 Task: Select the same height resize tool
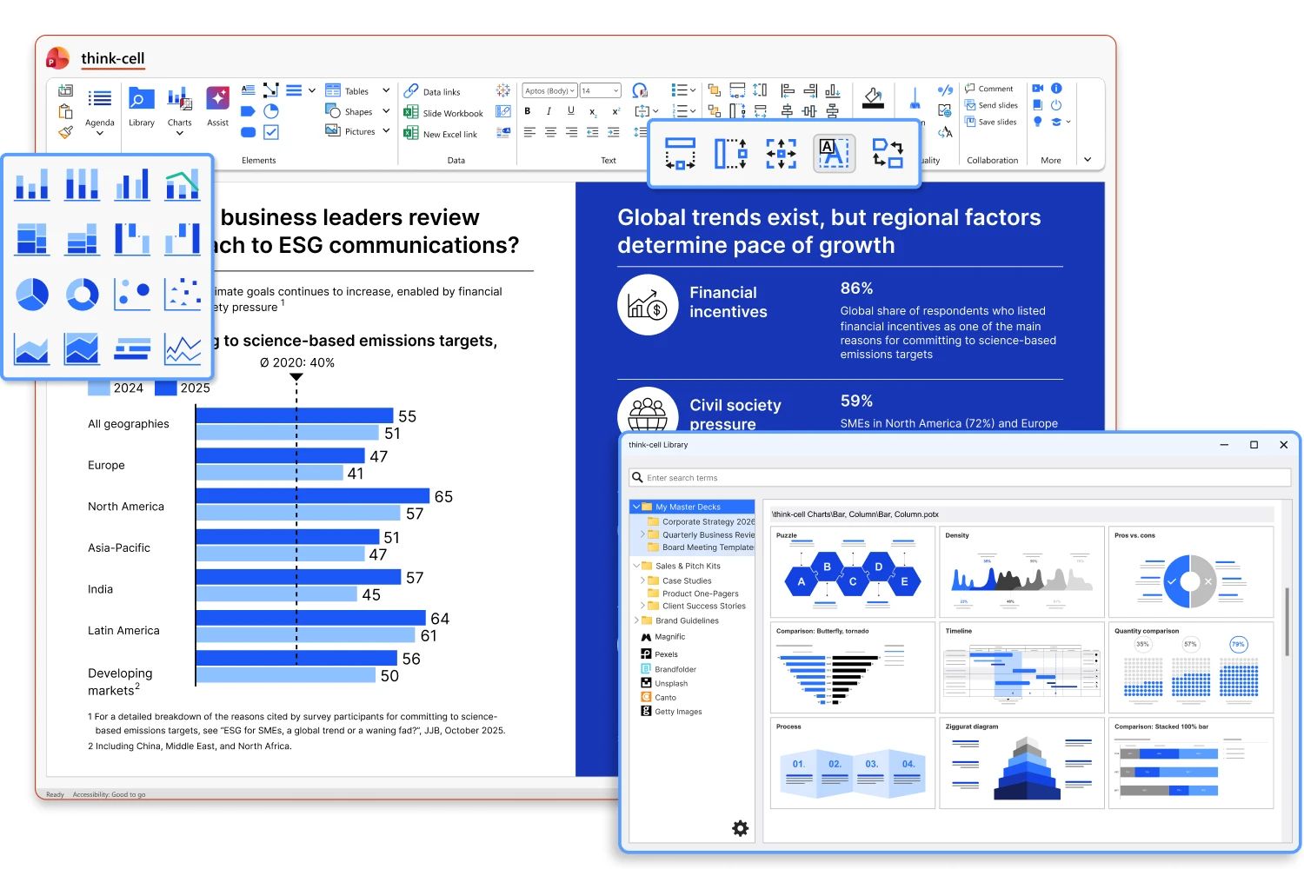730,153
